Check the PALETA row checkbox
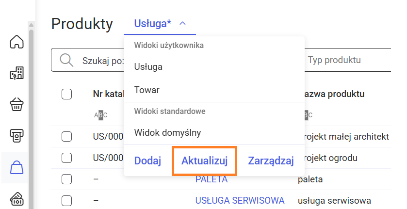Viewport: 407px width, 209px height. (67, 179)
